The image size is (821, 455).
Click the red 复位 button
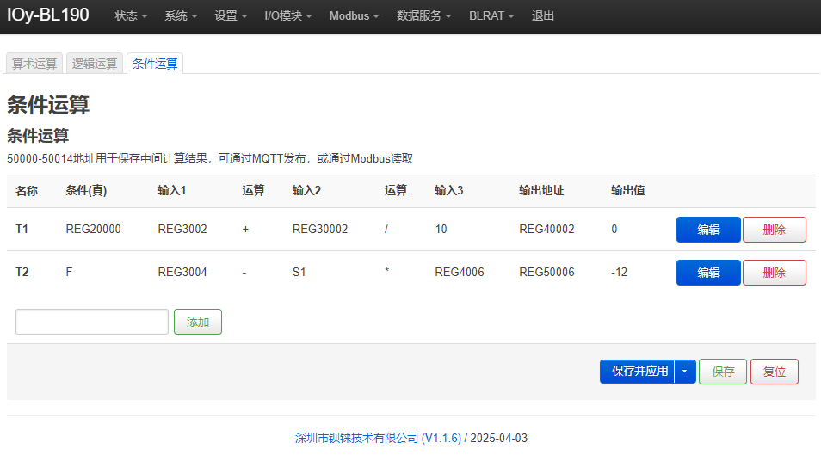point(774,372)
